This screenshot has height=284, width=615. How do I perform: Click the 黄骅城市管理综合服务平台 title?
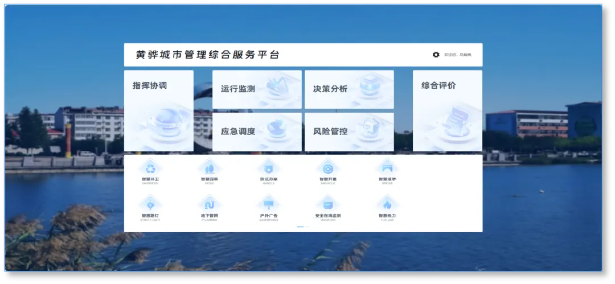207,55
